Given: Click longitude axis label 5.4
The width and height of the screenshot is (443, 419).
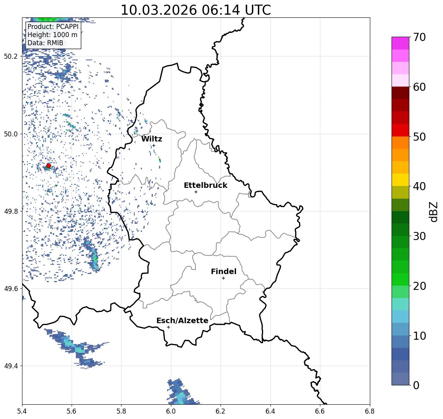Looking at the screenshot, I should pos(22,411).
